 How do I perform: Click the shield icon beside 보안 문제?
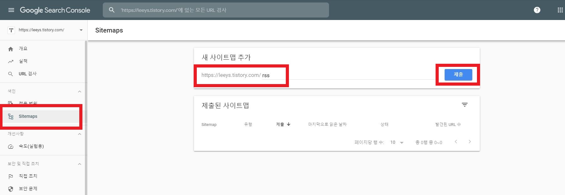point(11,189)
